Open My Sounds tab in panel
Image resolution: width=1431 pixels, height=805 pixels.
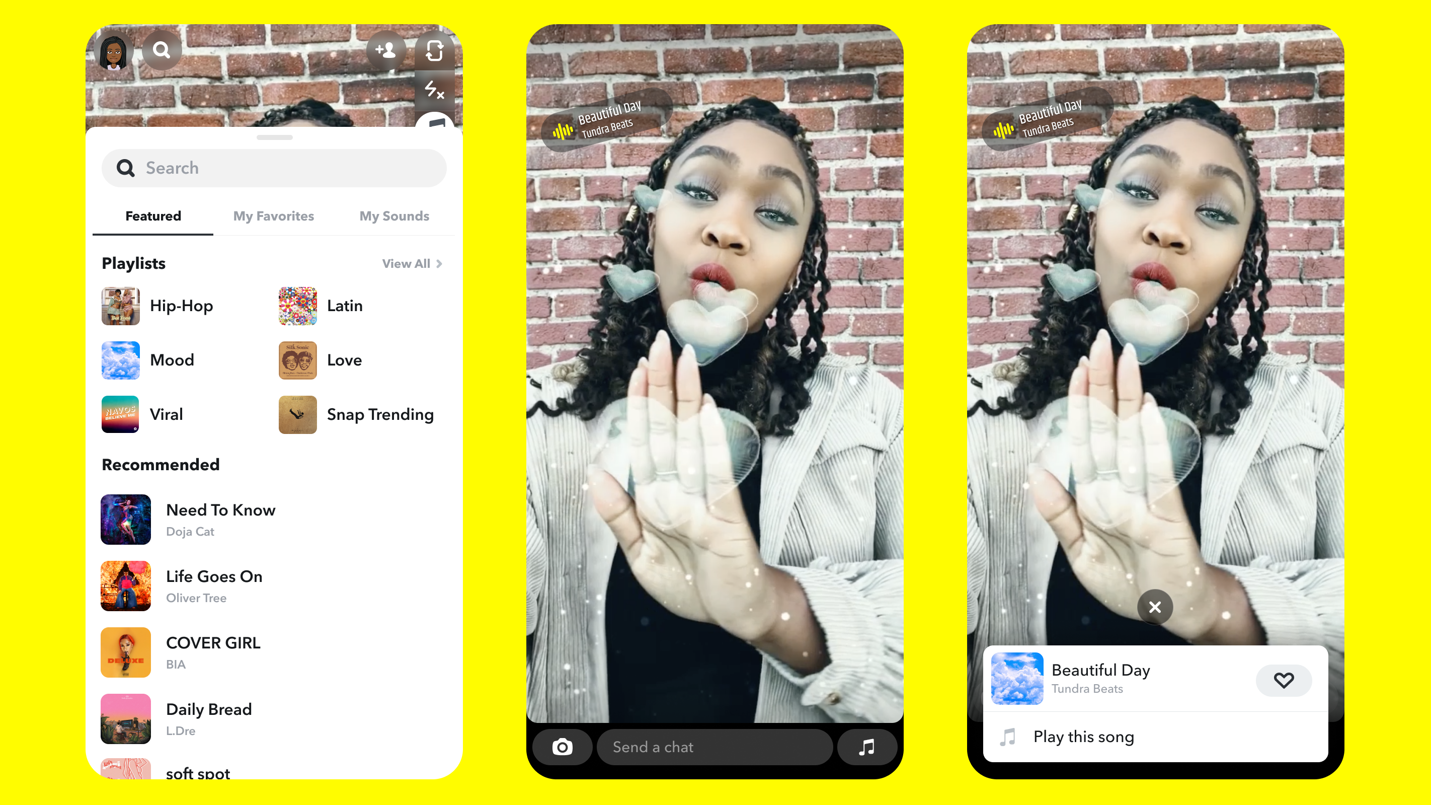[x=394, y=216]
